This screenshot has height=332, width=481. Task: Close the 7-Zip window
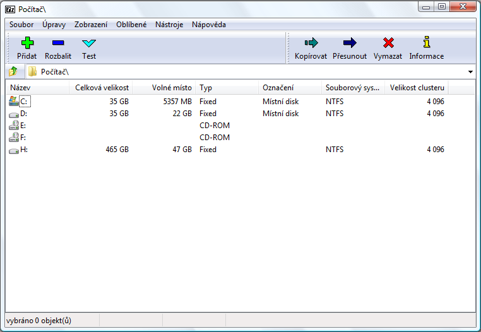tap(463, 7)
